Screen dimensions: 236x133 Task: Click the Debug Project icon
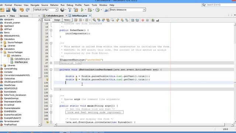tap(90, 10)
